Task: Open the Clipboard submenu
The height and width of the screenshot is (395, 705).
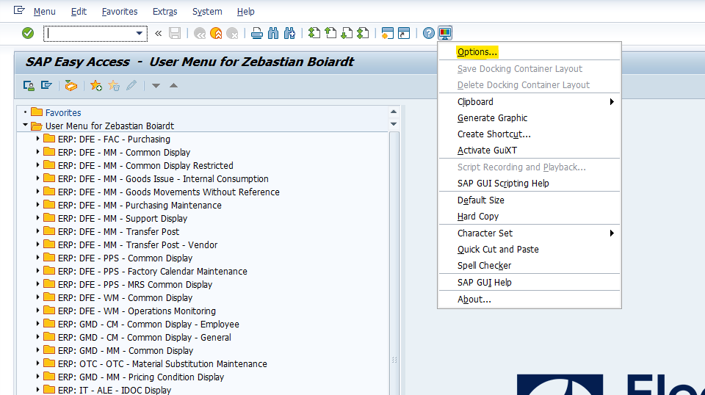Action: 529,102
